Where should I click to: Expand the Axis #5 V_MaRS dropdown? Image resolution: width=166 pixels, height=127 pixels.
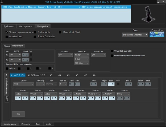click(79, 94)
